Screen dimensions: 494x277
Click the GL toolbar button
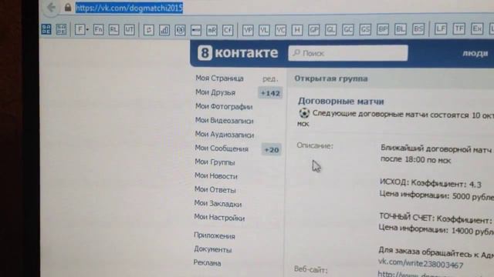click(330, 30)
